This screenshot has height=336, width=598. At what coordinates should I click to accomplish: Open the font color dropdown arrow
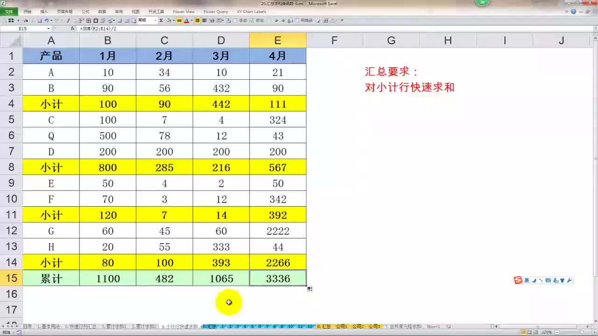click(x=191, y=21)
